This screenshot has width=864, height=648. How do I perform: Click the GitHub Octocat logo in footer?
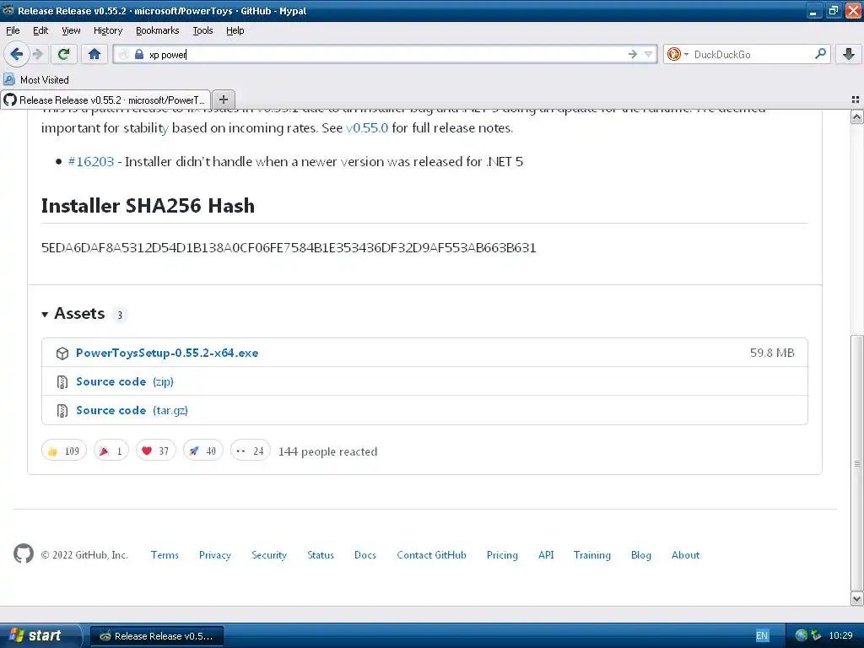click(24, 553)
